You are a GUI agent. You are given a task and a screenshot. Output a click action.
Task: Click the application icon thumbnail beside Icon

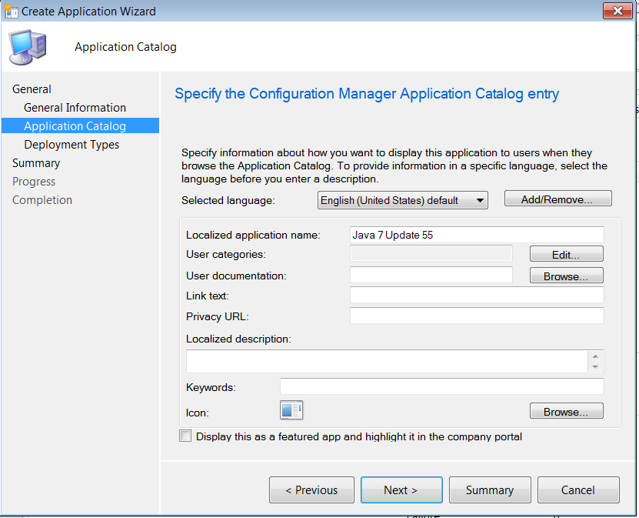(x=291, y=410)
